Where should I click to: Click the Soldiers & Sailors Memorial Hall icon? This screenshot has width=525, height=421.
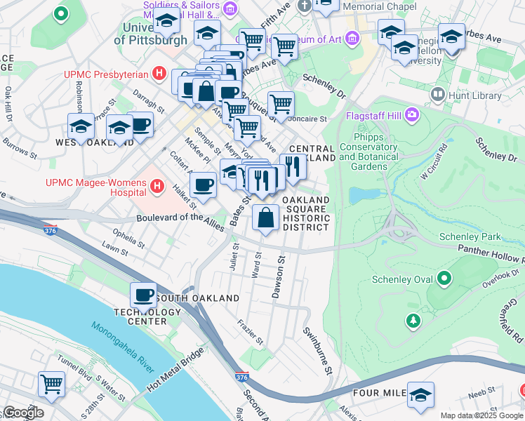tap(230, 8)
